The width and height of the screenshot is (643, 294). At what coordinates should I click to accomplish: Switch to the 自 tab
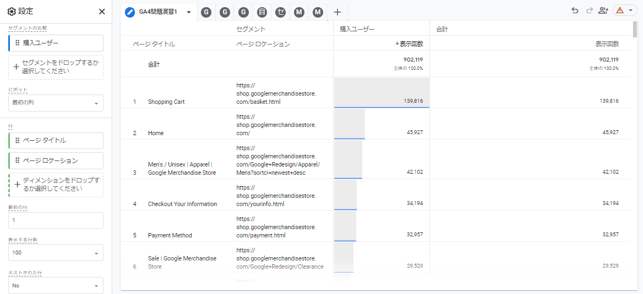pyautogui.click(x=261, y=12)
